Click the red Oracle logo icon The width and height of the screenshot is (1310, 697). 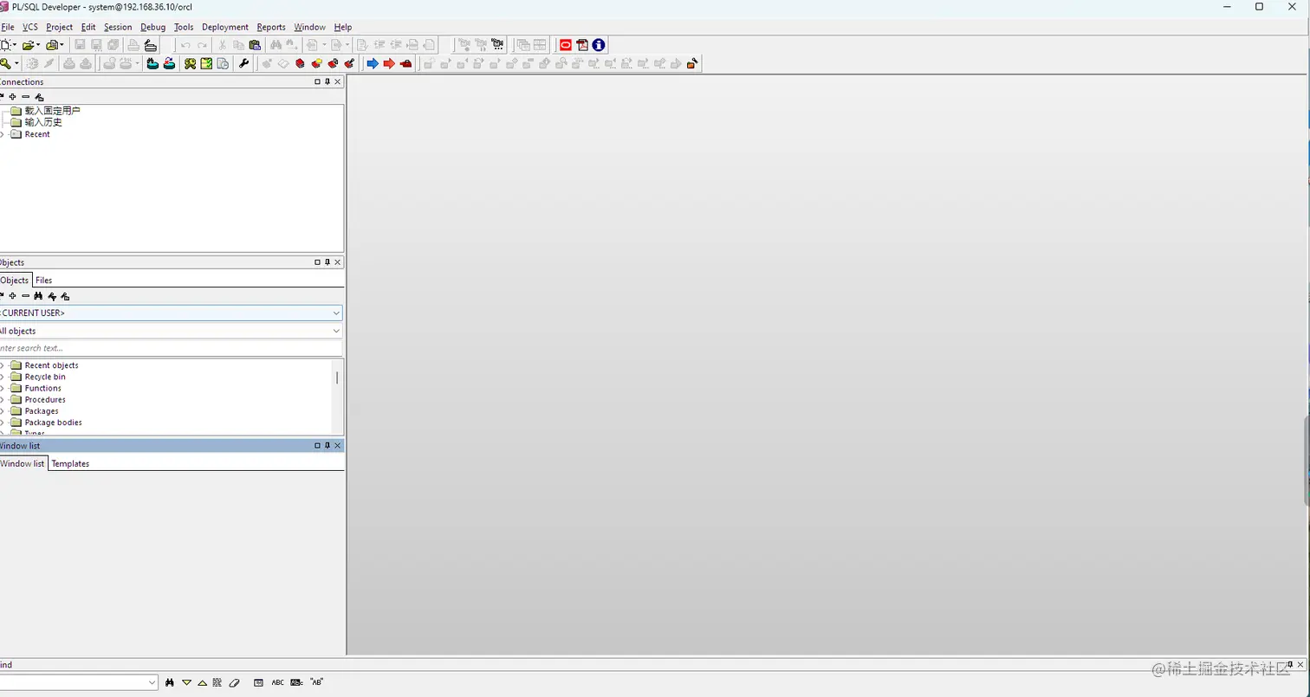[566, 45]
